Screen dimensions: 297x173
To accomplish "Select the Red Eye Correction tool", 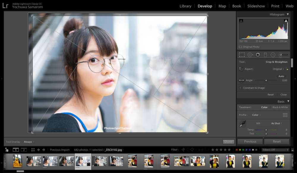I will pyautogui.click(x=258, y=55).
